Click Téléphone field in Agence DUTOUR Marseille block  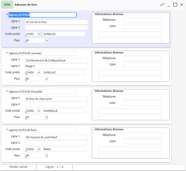tap(143, 97)
